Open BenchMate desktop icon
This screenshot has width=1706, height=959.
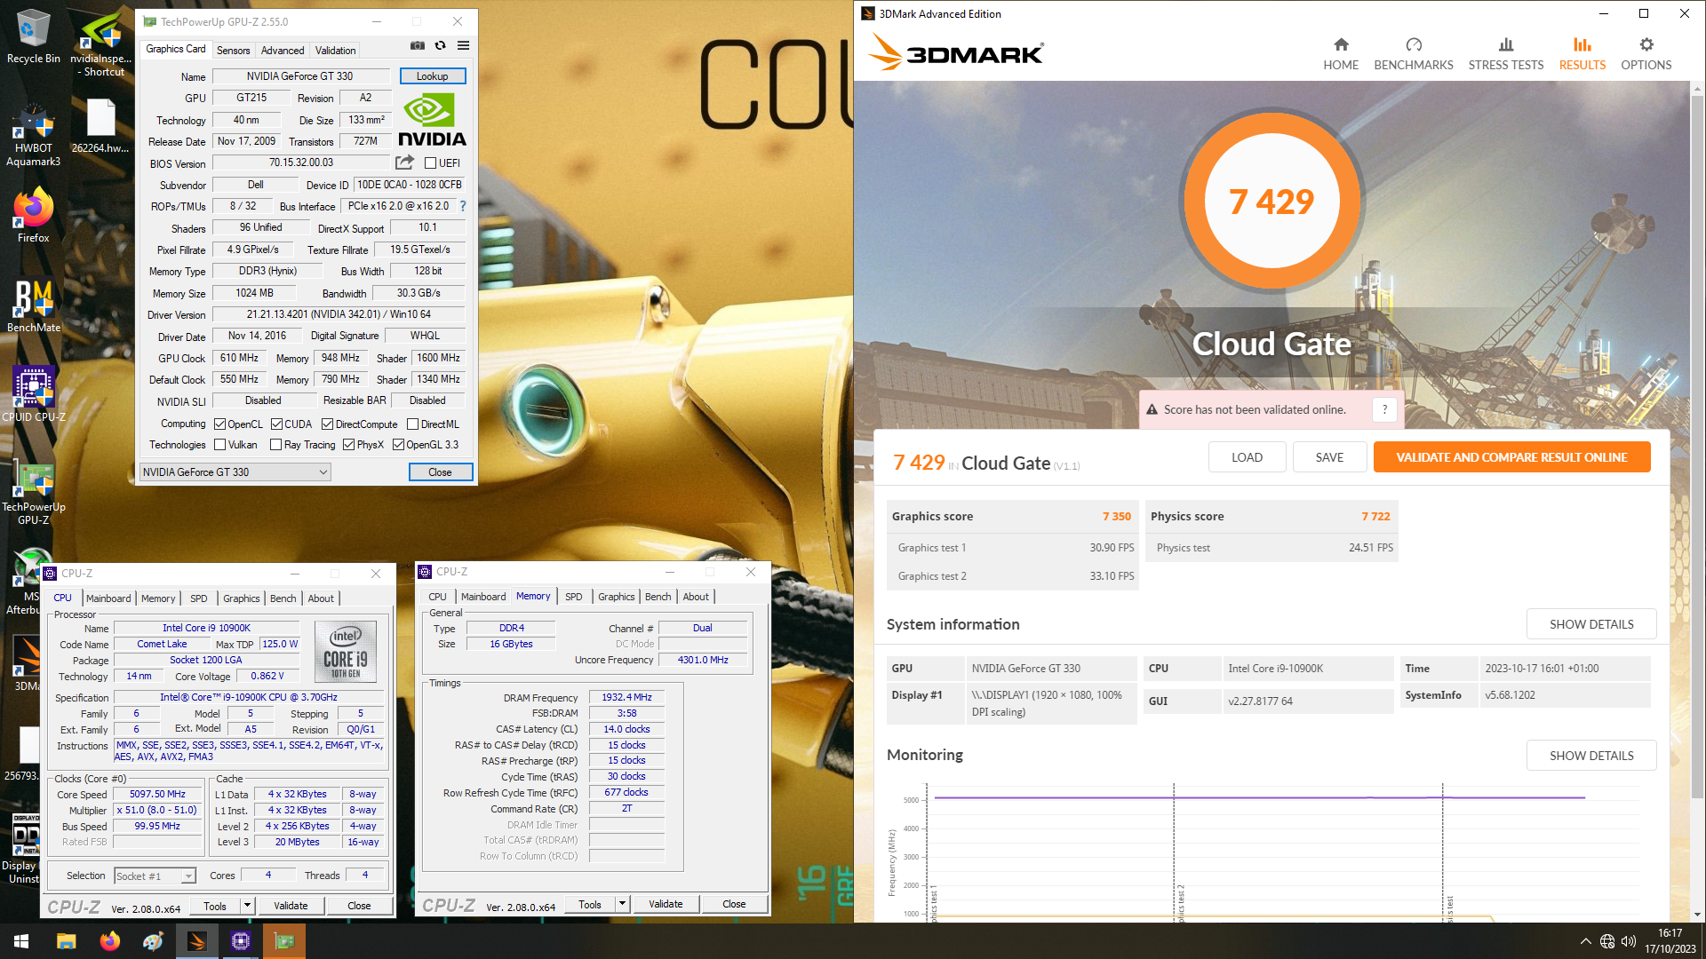(x=34, y=306)
